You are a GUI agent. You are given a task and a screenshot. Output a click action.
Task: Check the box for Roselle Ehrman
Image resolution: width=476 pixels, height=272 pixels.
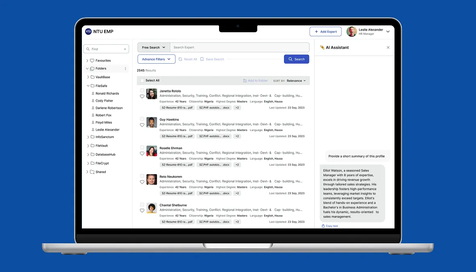click(x=142, y=147)
